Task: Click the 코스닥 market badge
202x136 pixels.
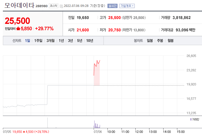Action: 53,6
